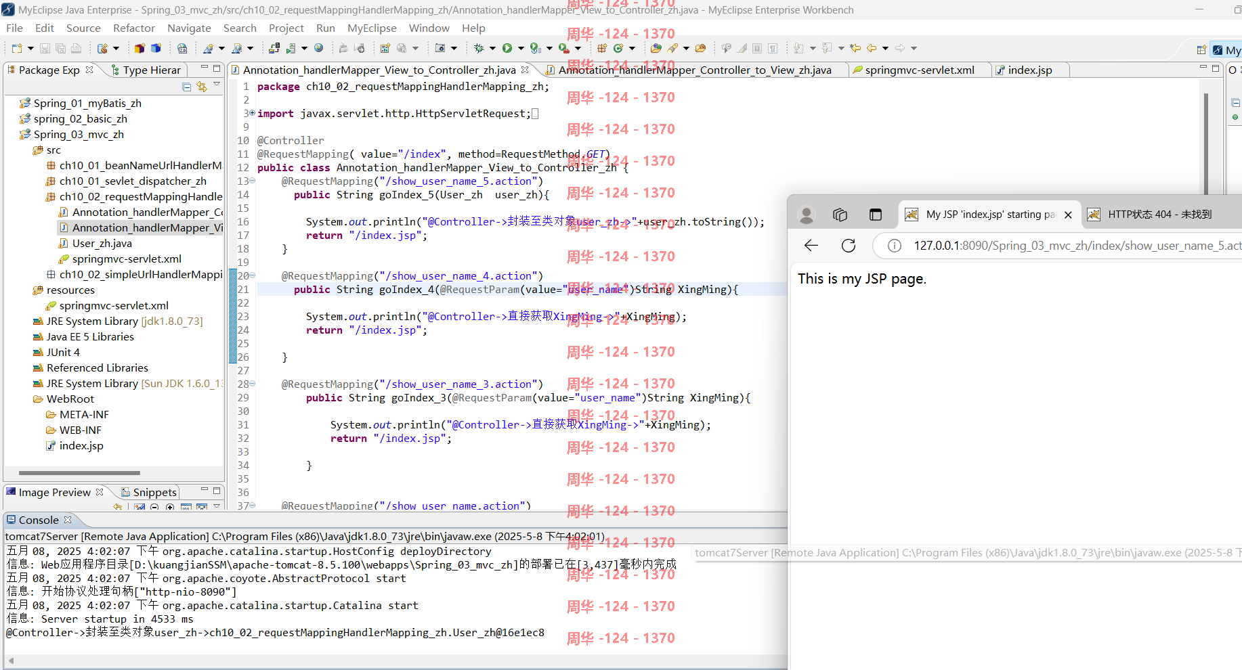Screen dimensions: 1242x670
Task: Click the New Java class cube icon
Action: click(x=156, y=48)
